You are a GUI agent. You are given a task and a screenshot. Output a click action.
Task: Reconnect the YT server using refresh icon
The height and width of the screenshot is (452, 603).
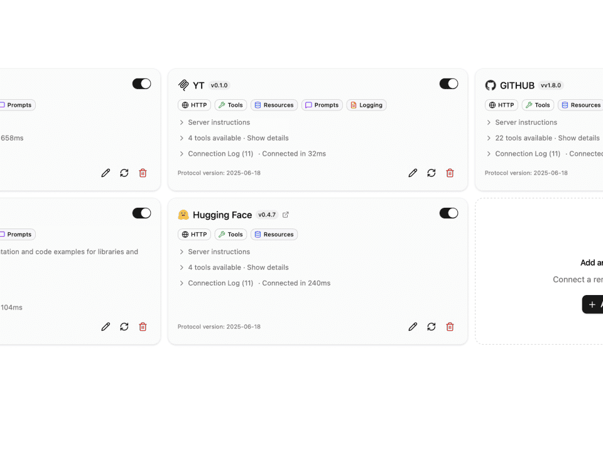tap(432, 173)
